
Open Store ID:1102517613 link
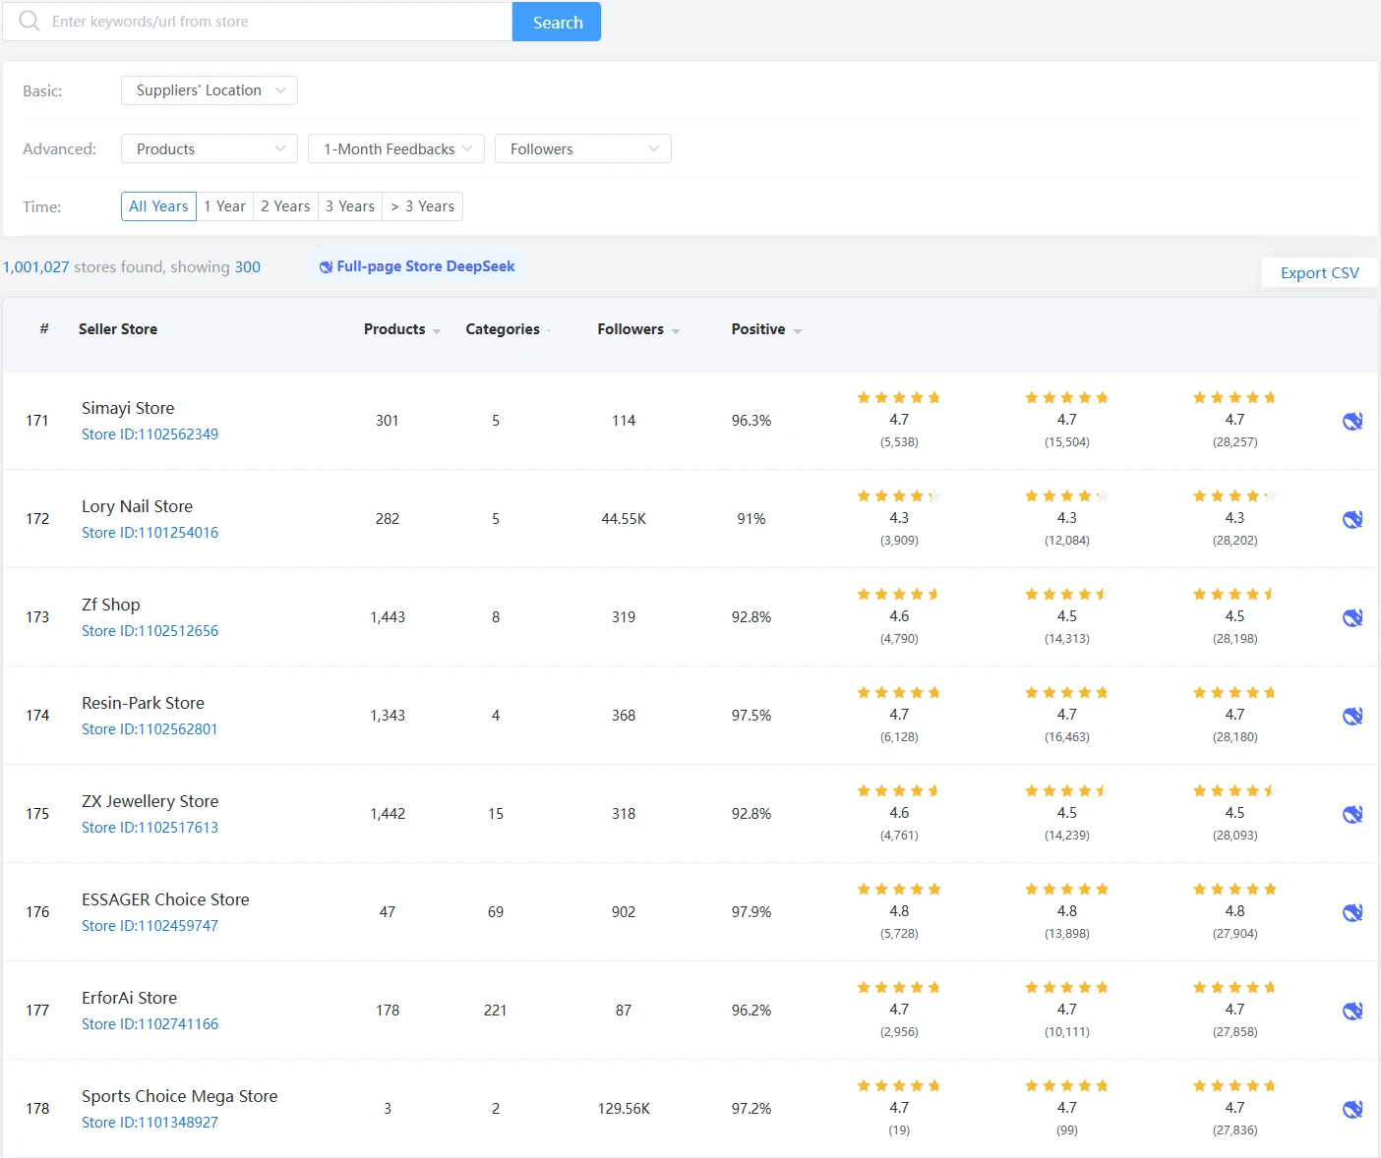150,827
